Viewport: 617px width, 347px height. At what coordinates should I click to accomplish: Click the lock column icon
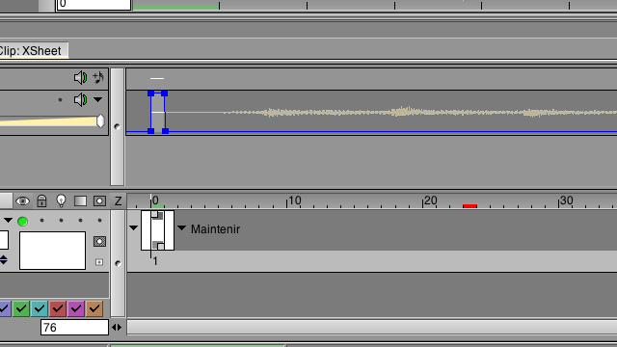point(41,201)
